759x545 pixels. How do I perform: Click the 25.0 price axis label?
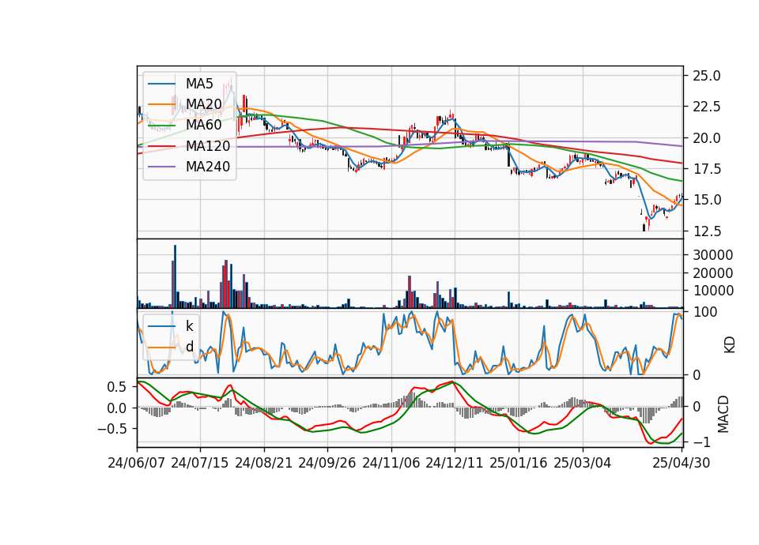pos(707,76)
